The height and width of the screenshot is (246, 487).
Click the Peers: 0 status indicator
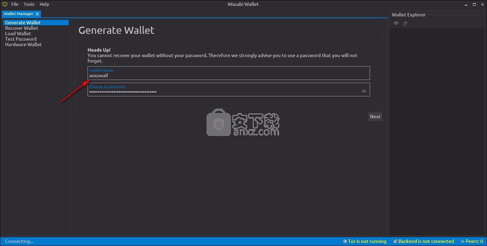474,241
